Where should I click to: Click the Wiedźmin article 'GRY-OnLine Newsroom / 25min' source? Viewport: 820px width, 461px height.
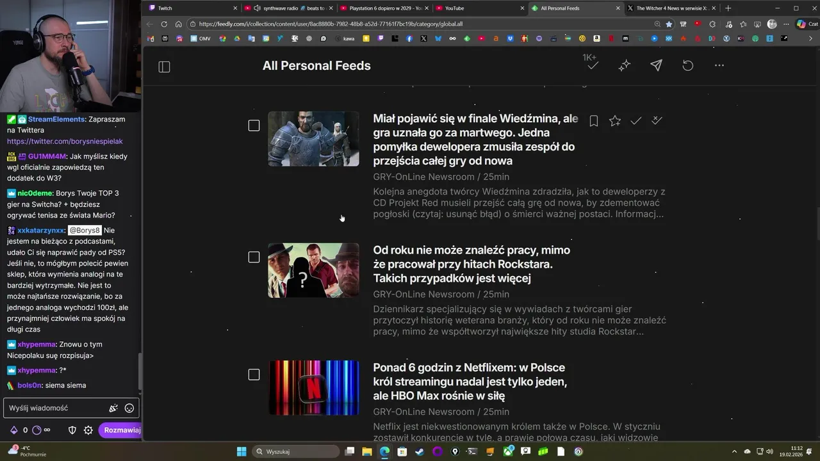pyautogui.click(x=441, y=177)
